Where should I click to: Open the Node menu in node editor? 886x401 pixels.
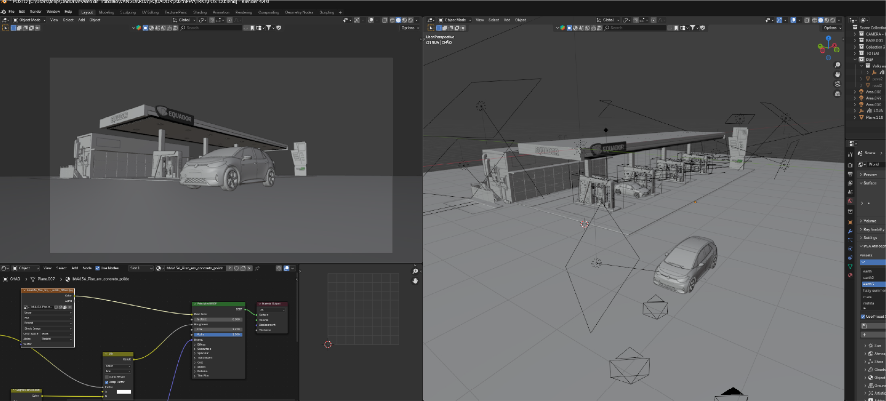coord(87,268)
